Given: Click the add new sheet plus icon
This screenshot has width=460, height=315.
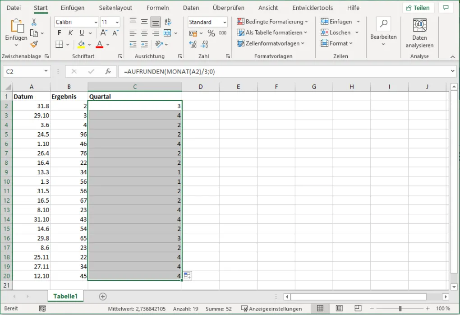Looking at the screenshot, I should [x=103, y=296].
